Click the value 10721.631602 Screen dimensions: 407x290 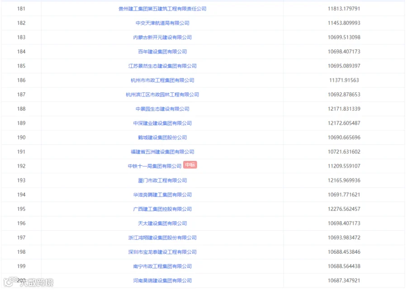click(x=344, y=152)
